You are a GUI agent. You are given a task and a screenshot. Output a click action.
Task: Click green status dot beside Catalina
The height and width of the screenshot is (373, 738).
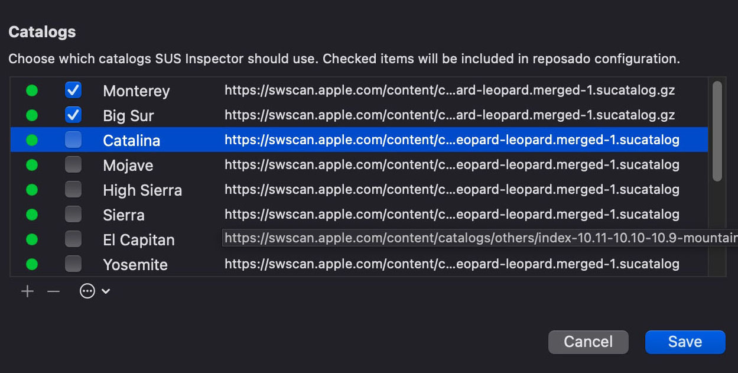click(x=32, y=140)
